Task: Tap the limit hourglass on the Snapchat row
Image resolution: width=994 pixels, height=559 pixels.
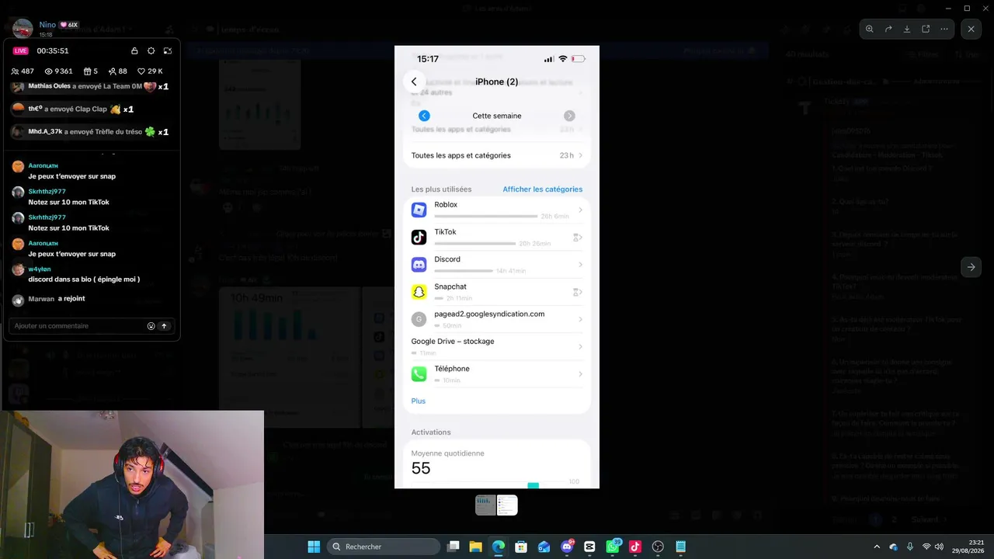Action: click(x=577, y=292)
